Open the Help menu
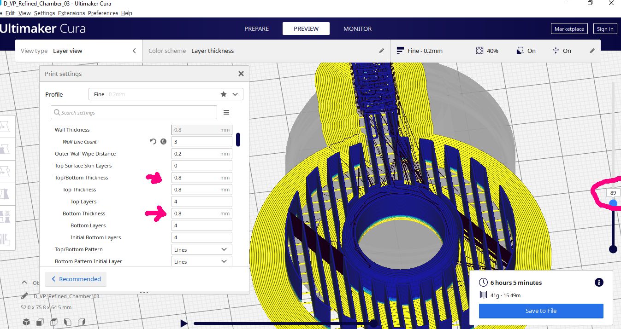The width and height of the screenshot is (621, 329). (x=127, y=13)
